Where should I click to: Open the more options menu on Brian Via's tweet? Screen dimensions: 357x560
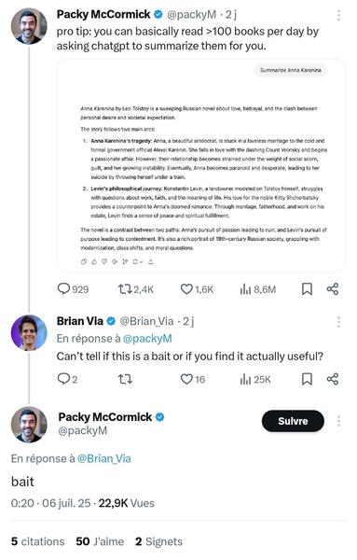(338, 322)
